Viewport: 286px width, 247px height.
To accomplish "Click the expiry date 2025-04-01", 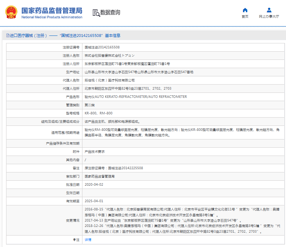I will click(94, 201).
